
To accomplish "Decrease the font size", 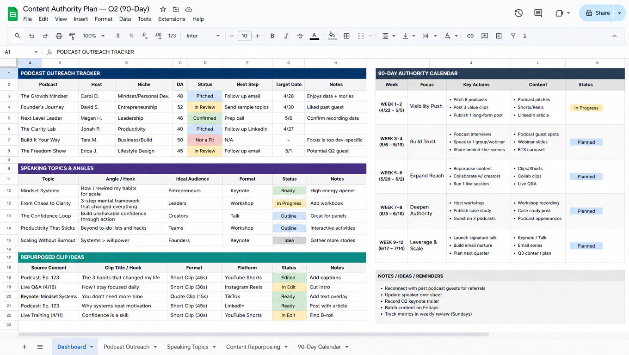I will click(x=231, y=36).
